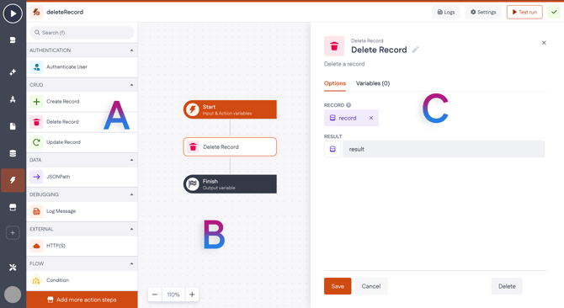Open the pages document sidebar icon

13,126
